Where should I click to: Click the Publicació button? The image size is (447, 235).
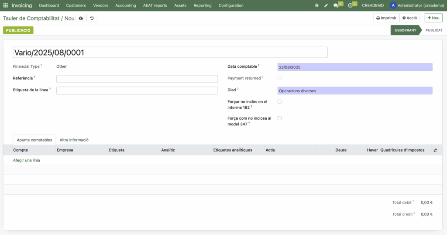click(x=18, y=30)
